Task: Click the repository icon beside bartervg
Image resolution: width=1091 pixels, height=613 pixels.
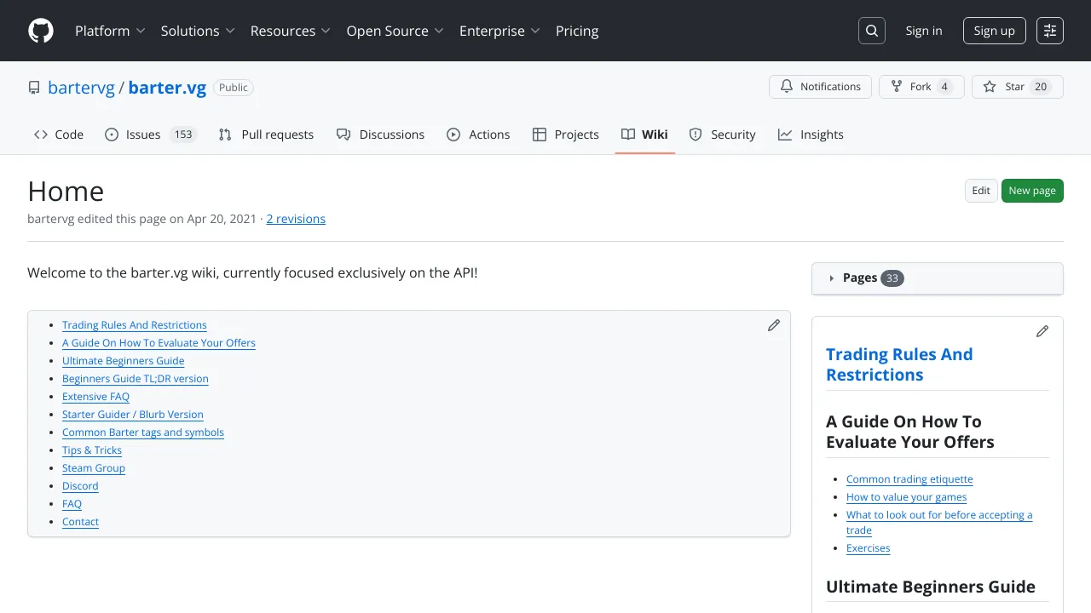Action: 34,88
